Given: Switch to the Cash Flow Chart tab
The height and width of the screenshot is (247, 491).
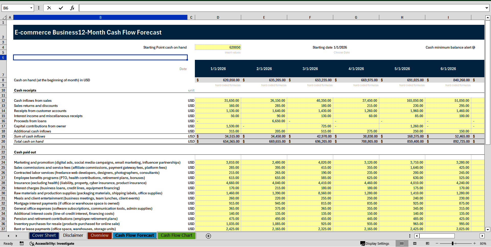Looking at the screenshot, I should 176,235.
